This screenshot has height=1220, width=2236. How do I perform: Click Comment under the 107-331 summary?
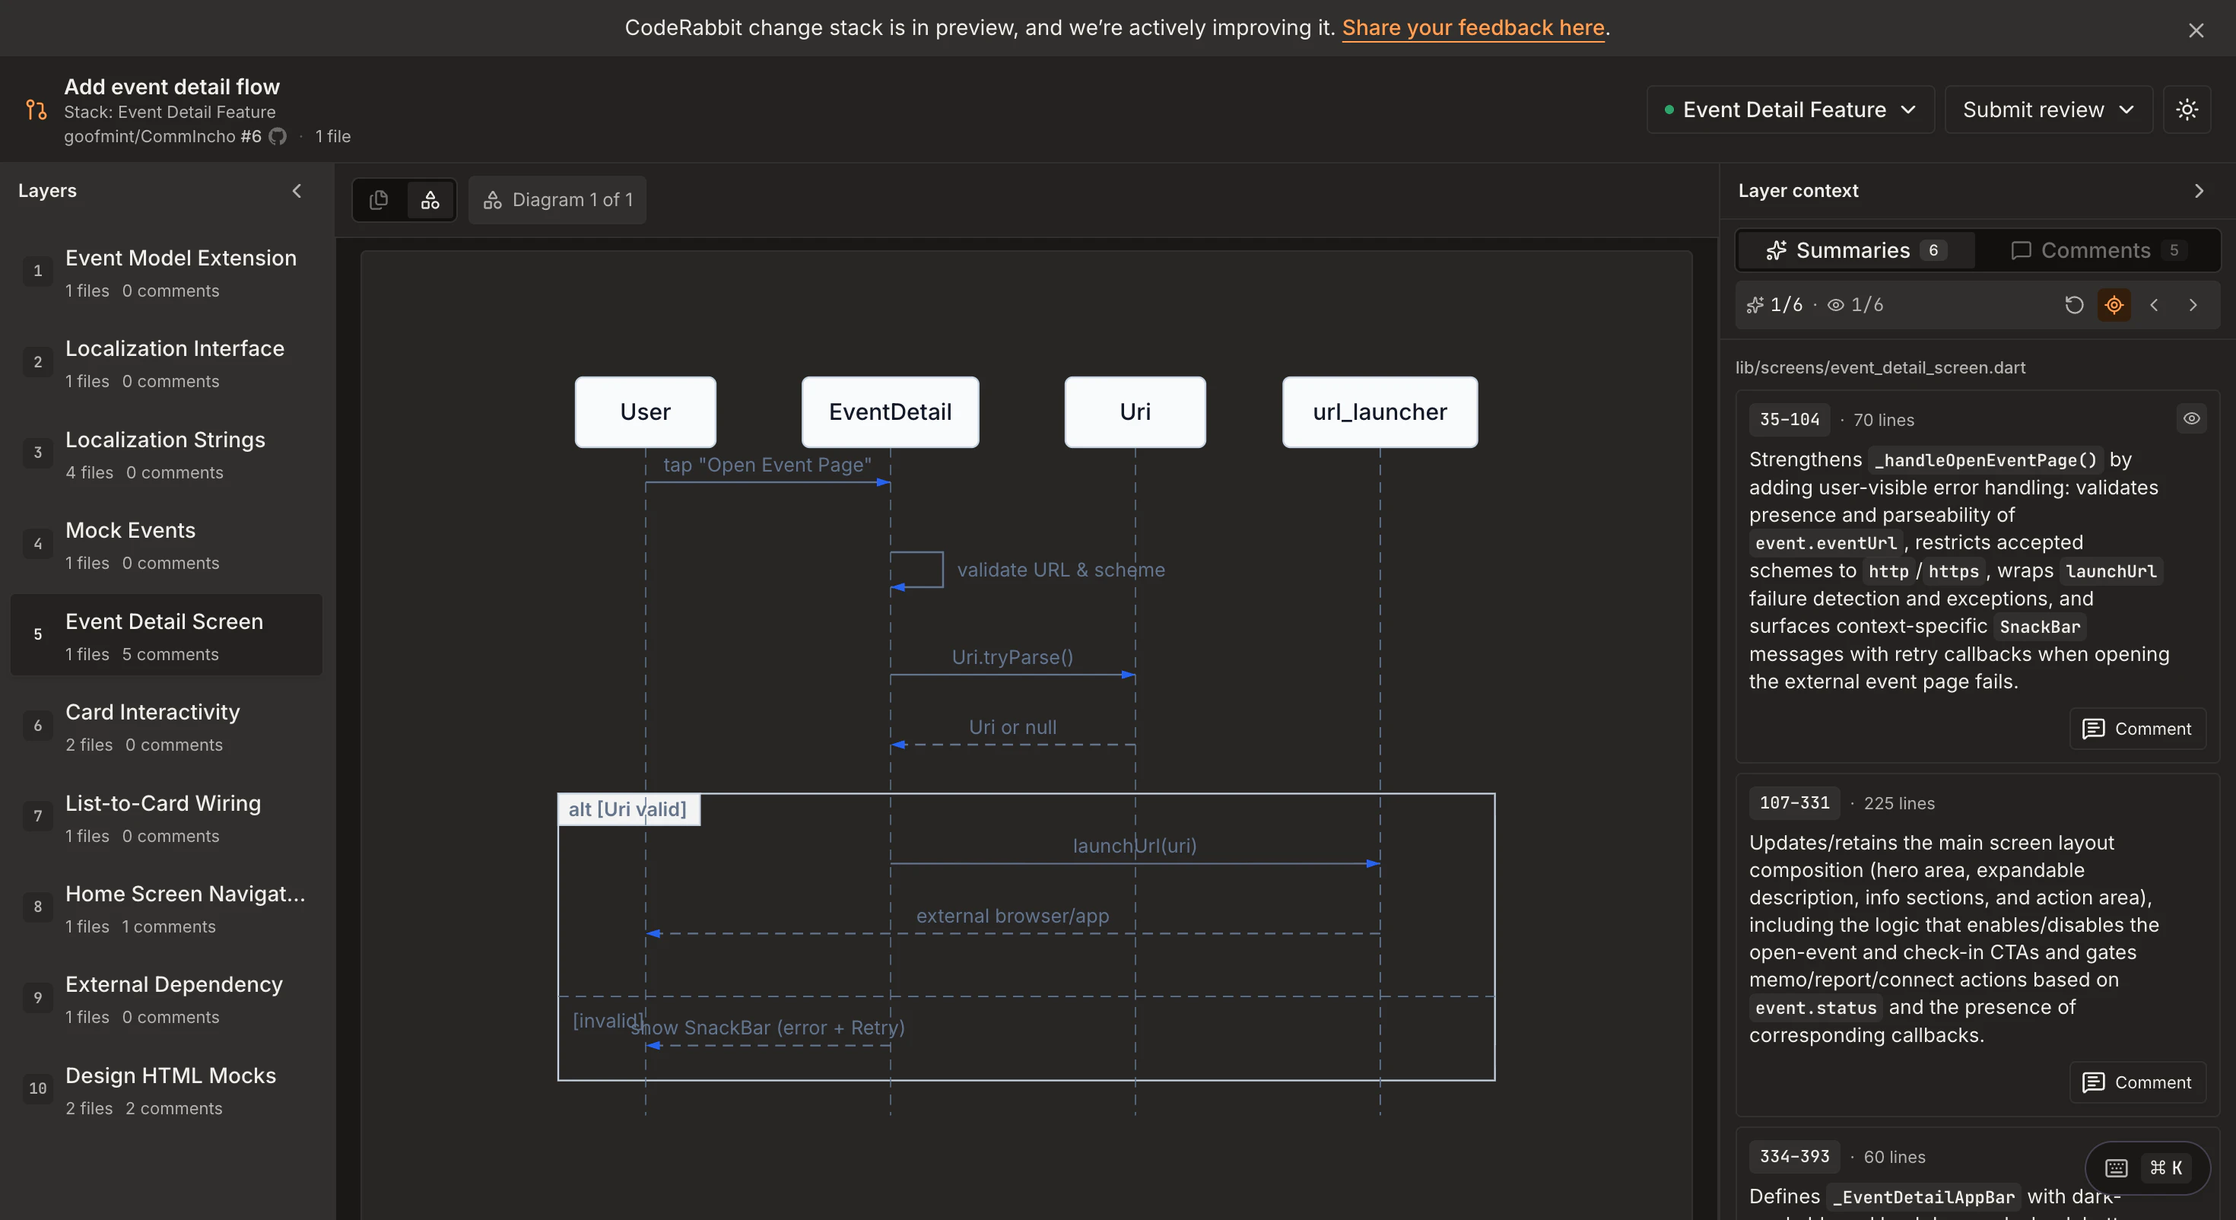point(2137,1082)
